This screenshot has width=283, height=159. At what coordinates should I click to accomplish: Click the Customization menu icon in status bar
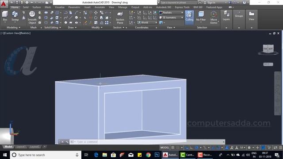click(x=280, y=148)
